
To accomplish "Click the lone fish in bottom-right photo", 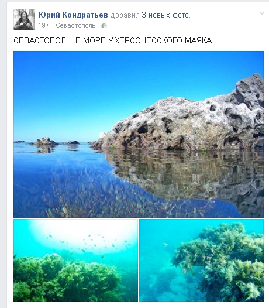I will point(165,245).
